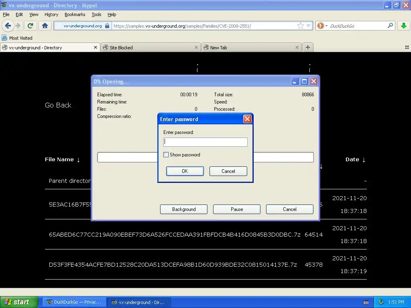411x308 pixels.
Task: Open the Most Visited bookmarks folder
Action: coord(17,38)
